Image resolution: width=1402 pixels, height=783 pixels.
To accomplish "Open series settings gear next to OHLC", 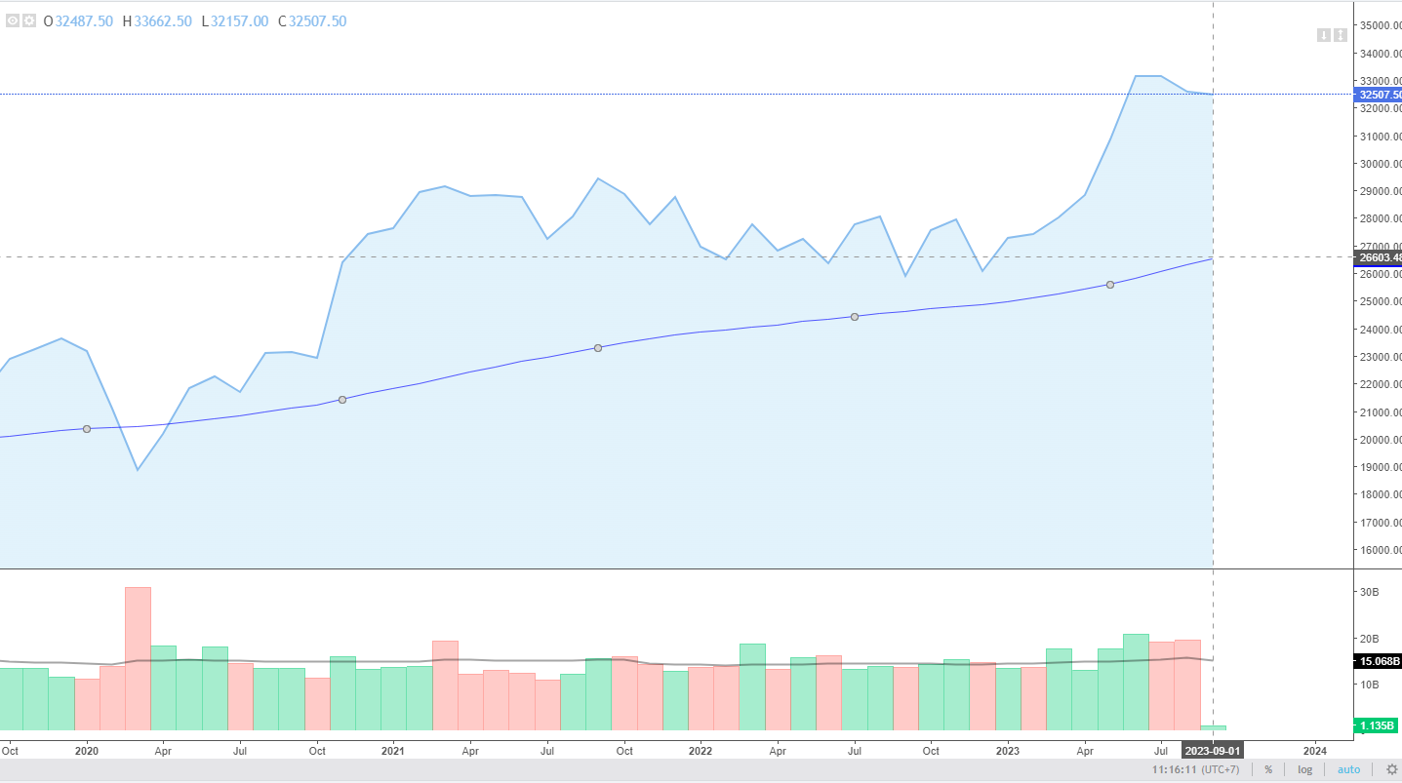I will 29,20.
